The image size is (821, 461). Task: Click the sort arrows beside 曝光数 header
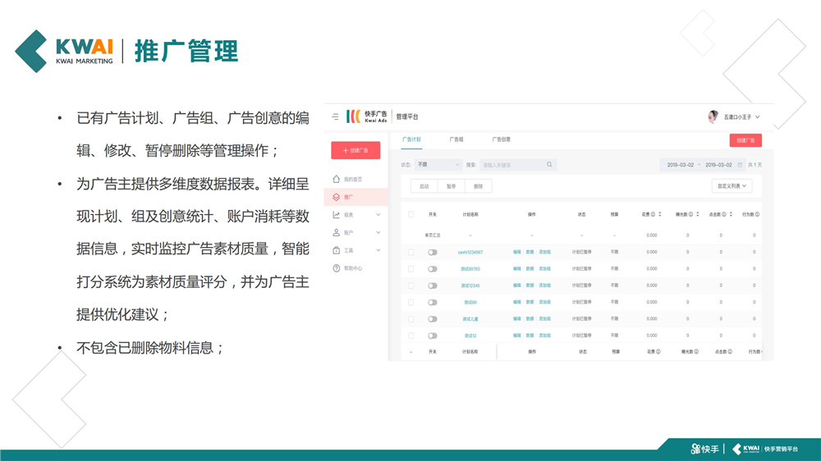[697, 215]
